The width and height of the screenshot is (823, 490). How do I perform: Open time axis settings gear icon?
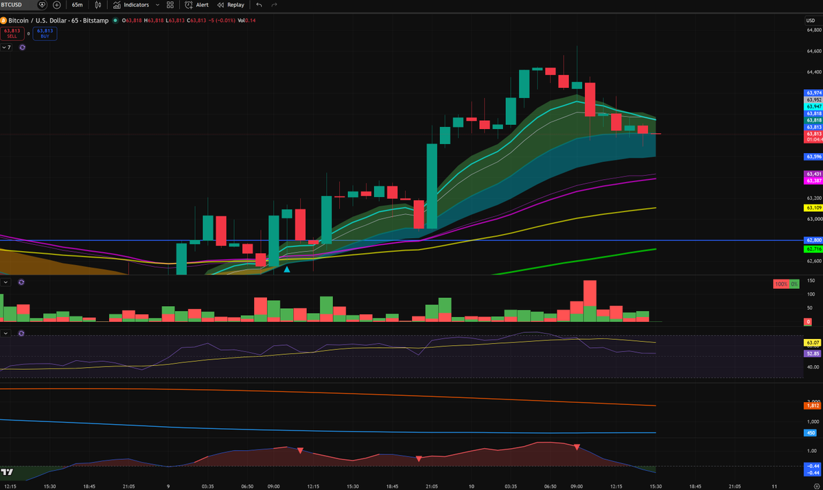pyautogui.click(x=816, y=487)
